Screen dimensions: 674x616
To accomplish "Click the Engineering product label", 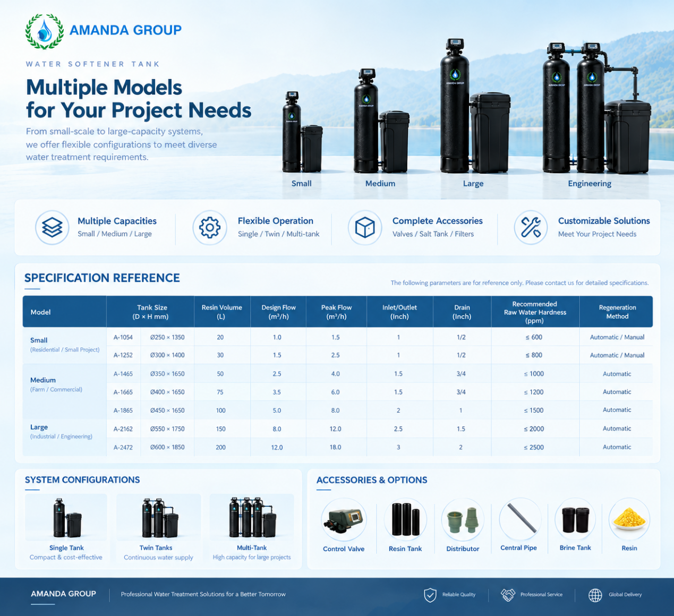I will (590, 183).
